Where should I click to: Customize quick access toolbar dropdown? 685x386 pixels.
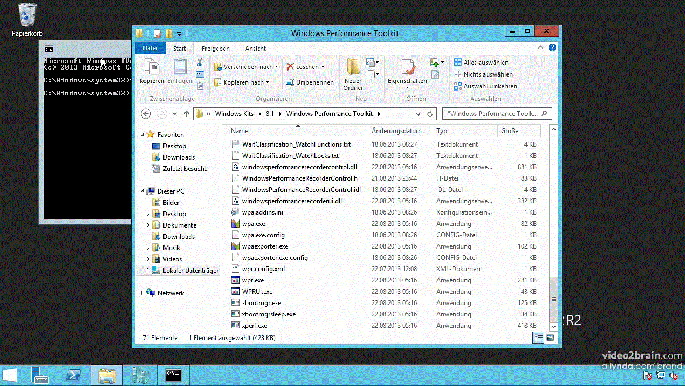(179, 33)
